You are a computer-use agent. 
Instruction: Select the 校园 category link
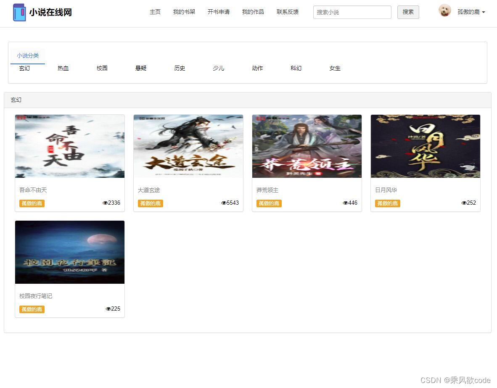coord(102,68)
